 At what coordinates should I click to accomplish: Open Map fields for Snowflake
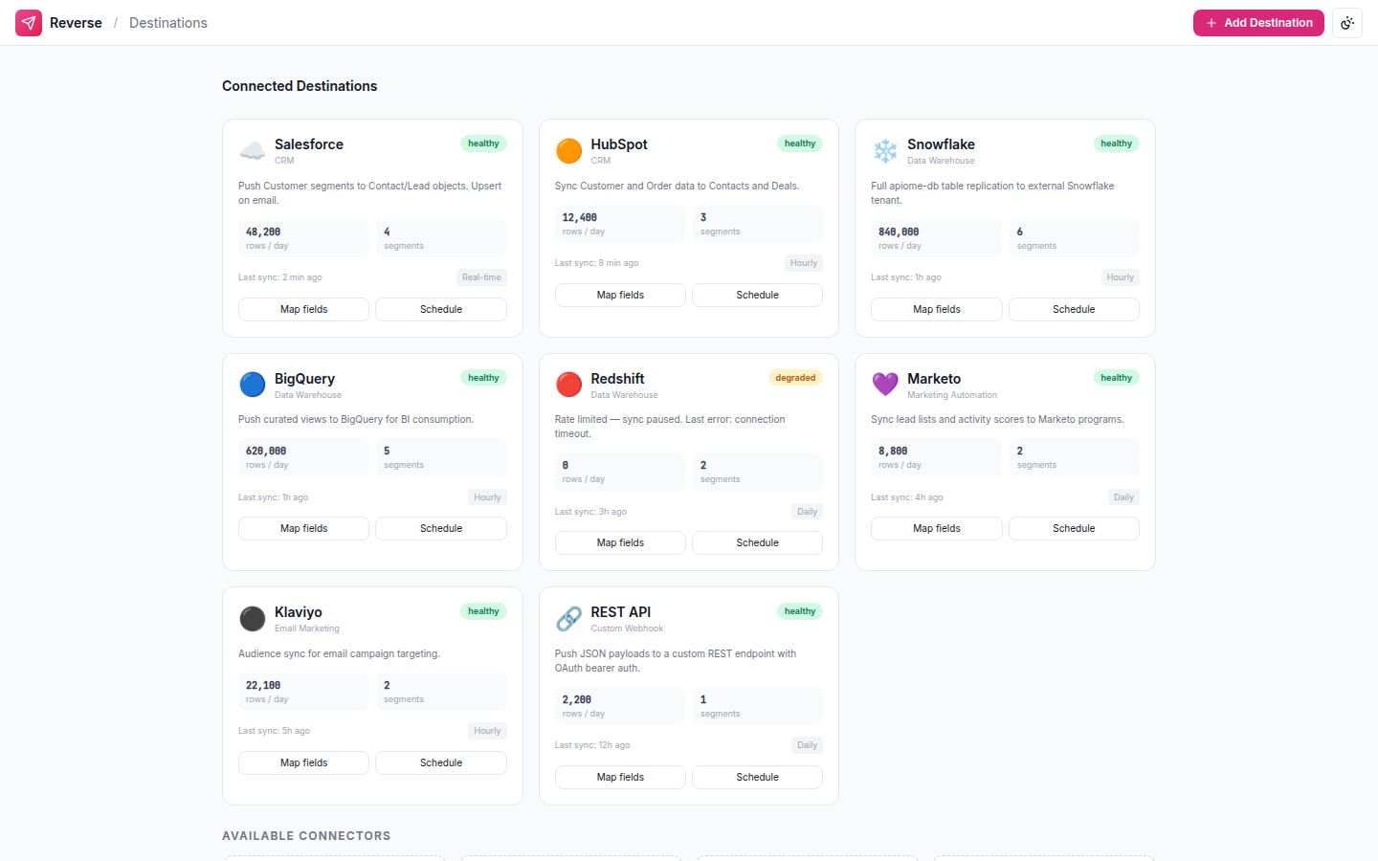[937, 310]
